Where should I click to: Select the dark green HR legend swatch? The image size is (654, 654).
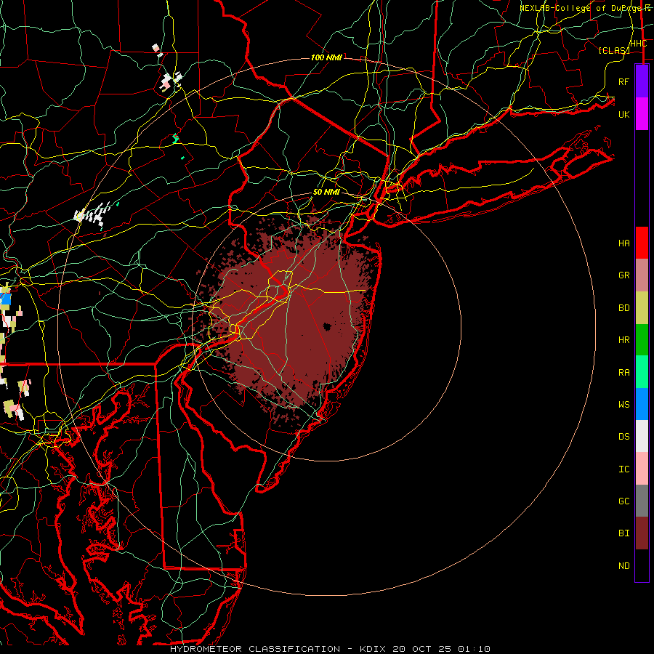click(642, 339)
